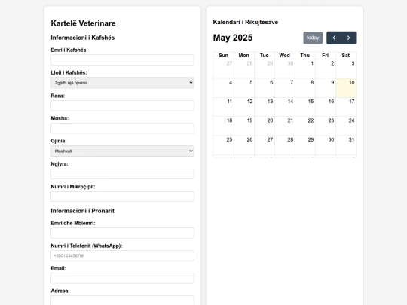The image size is (407, 305).
Task: Select the Numri i Mikroçipit field
Action: coord(122,197)
